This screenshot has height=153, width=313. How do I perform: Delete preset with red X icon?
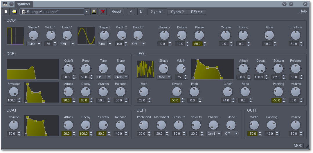pos(102,12)
